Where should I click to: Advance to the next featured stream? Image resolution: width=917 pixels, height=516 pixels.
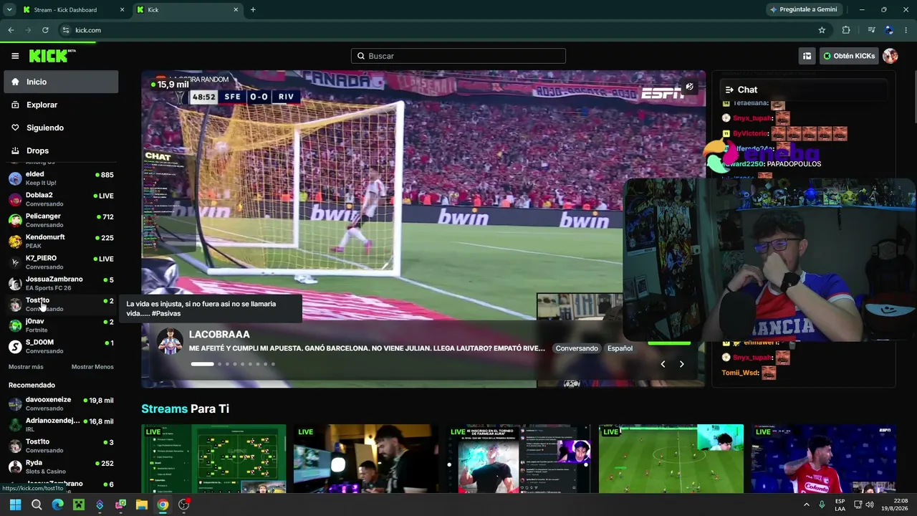click(x=681, y=364)
